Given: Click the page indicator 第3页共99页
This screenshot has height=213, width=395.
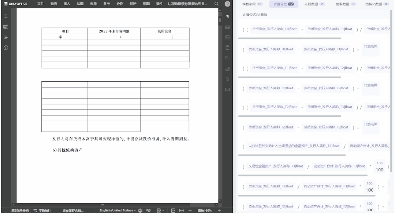Looking at the screenshot, I should point(20,210).
